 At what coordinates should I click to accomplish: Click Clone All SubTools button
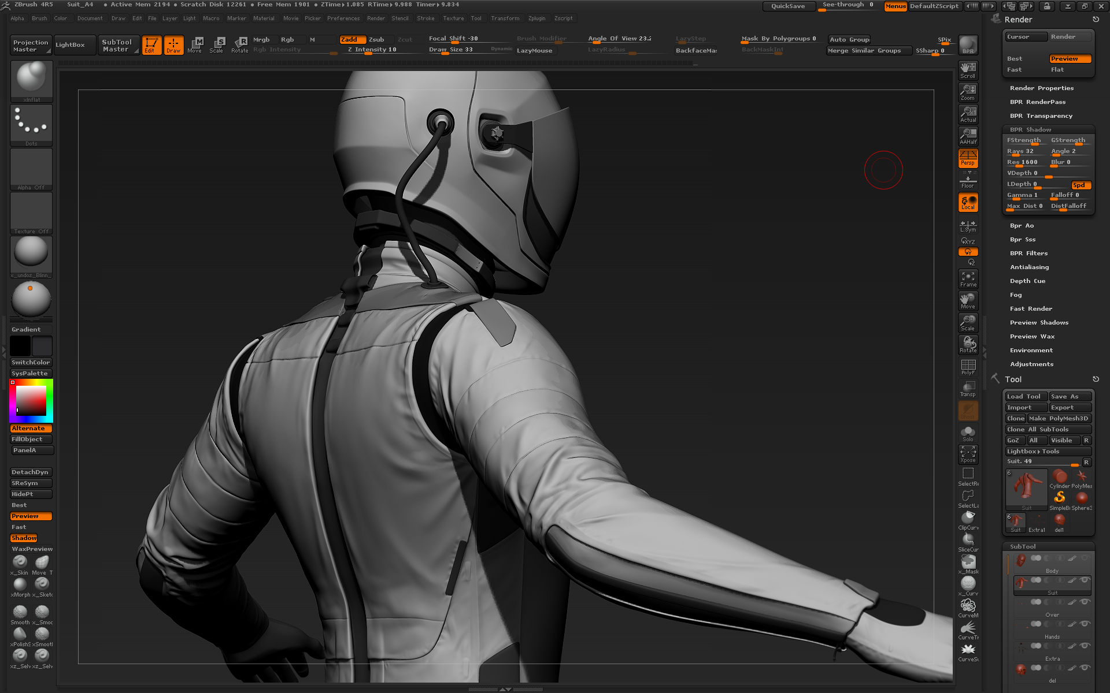pos(1048,430)
